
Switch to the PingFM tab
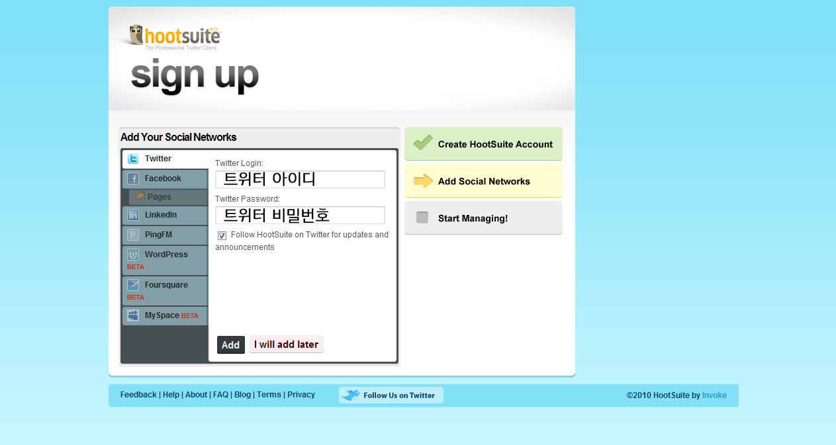point(165,235)
